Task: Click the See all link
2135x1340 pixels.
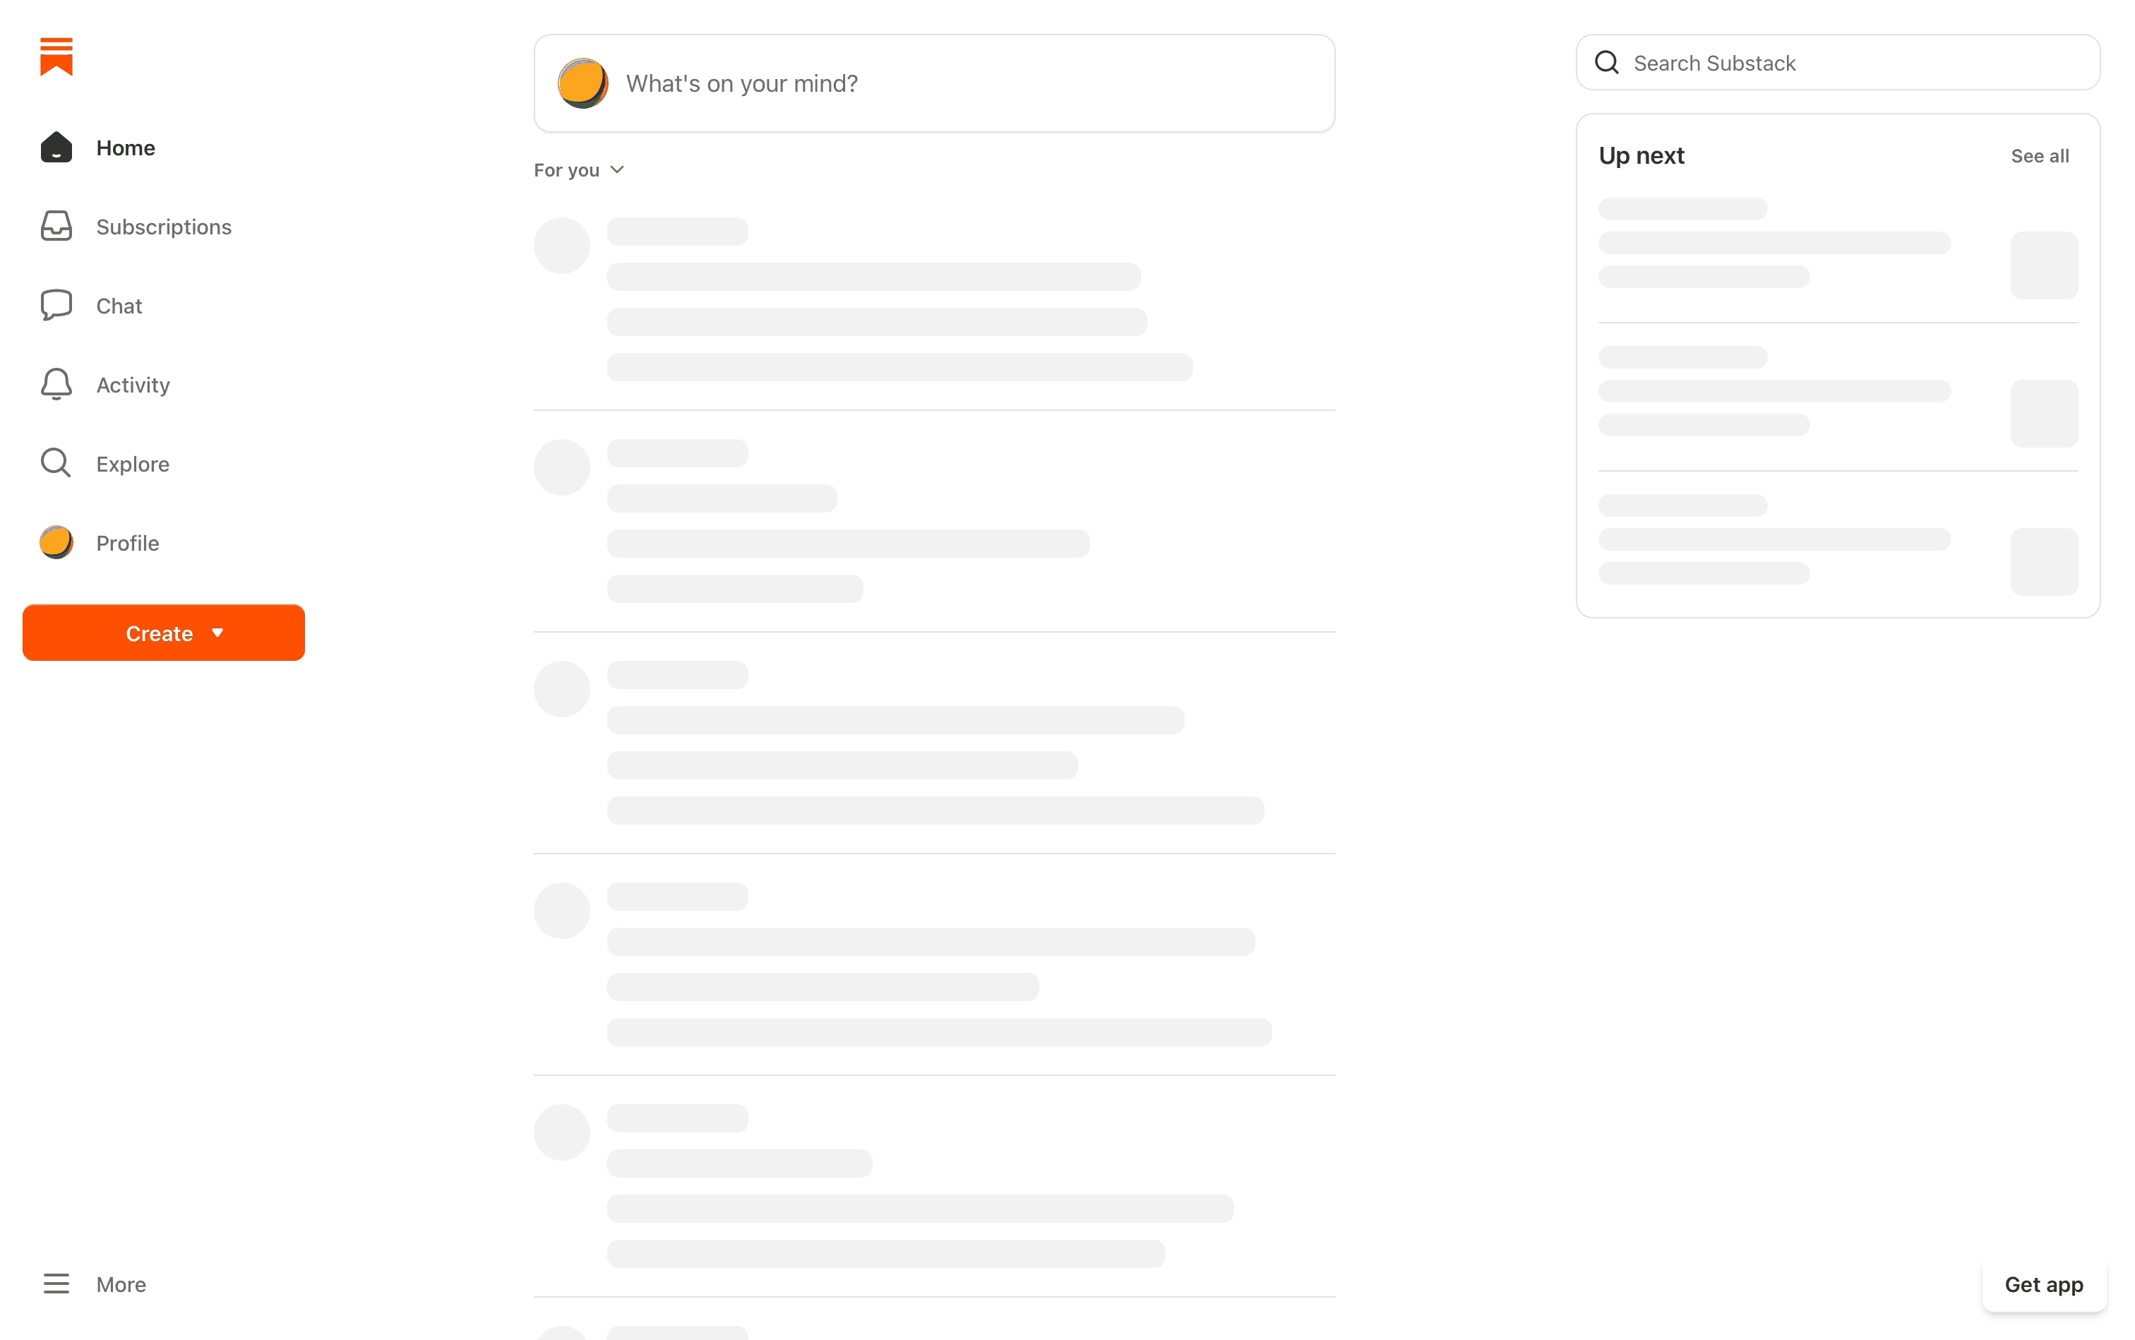Action: point(2038,156)
